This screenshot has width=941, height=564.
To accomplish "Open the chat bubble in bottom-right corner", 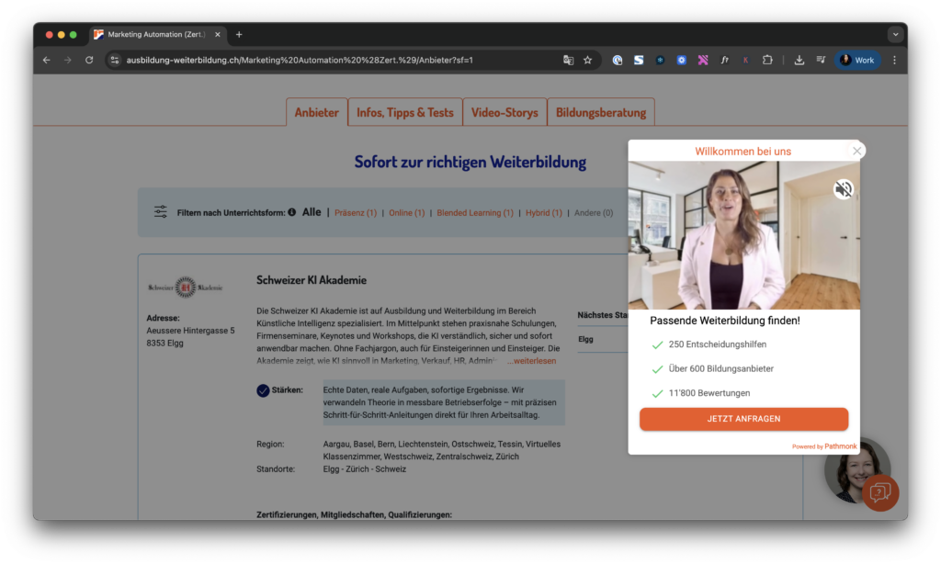I will (879, 493).
